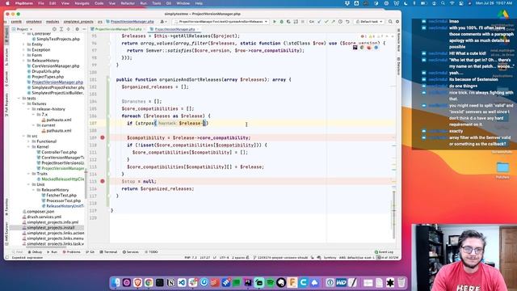The height and width of the screenshot is (291, 517).
Task: Expand all nodes in Project panel
Action: [61, 29]
